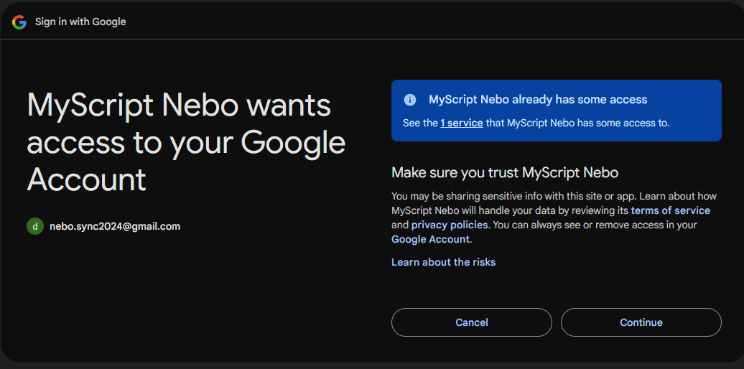This screenshot has width=744, height=369.
Task: Open the '1 service' link
Action: pos(462,123)
